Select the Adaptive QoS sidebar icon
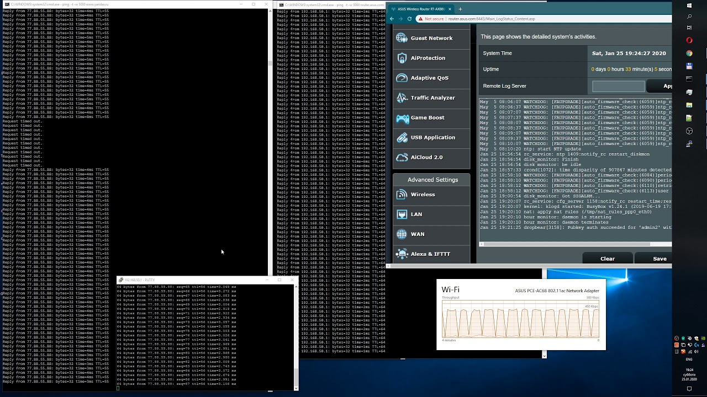This screenshot has width=707, height=397. [402, 78]
